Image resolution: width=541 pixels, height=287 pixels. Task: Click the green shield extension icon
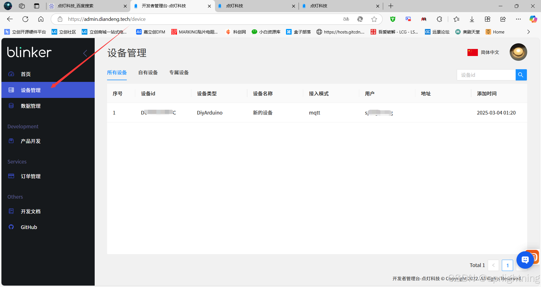393,19
